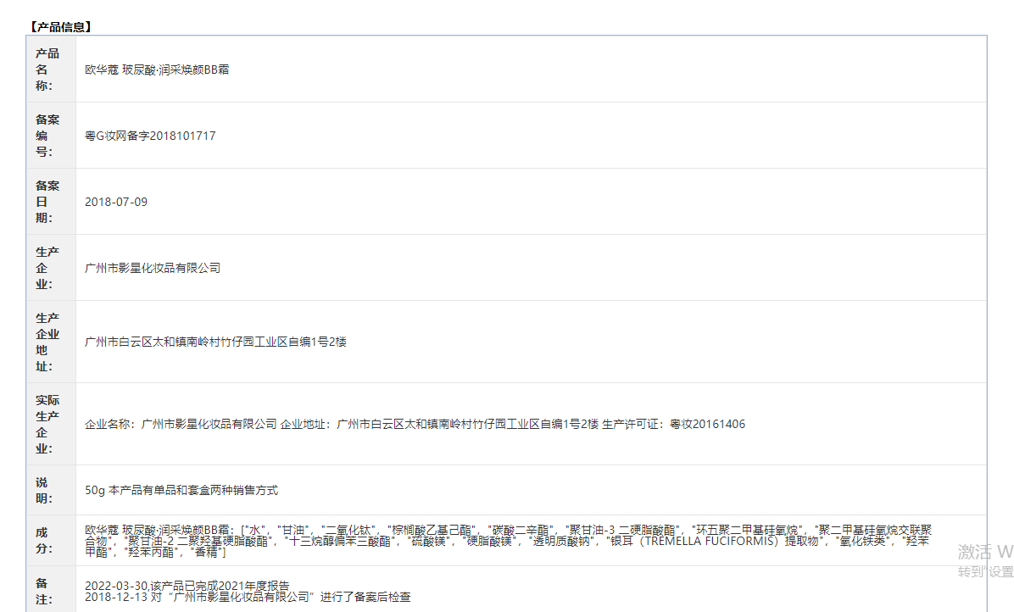Select the 备案日期 row label
The width and height of the screenshot is (1014, 612).
(x=47, y=202)
